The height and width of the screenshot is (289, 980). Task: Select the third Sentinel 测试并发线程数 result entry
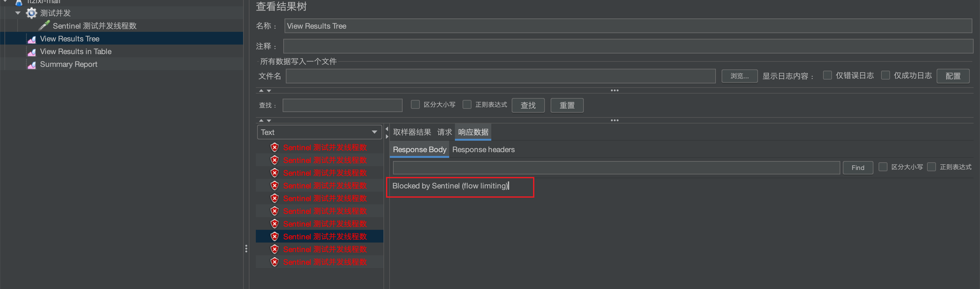click(325, 173)
